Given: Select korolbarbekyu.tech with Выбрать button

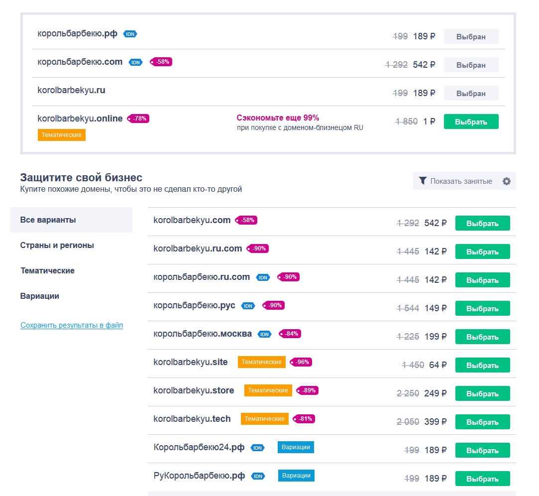Looking at the screenshot, I should 482,422.
